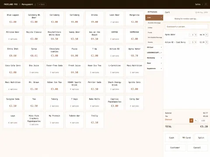Increase Active O2 Iced Berry quantity
The image size is (210, 157).
tap(196, 42)
